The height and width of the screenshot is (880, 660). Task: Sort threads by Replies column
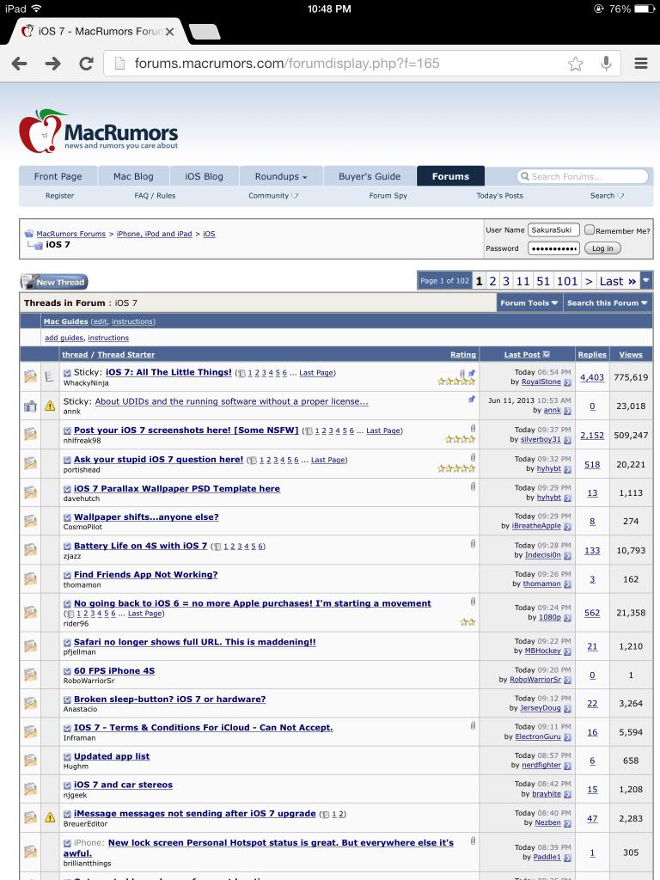pyautogui.click(x=592, y=355)
